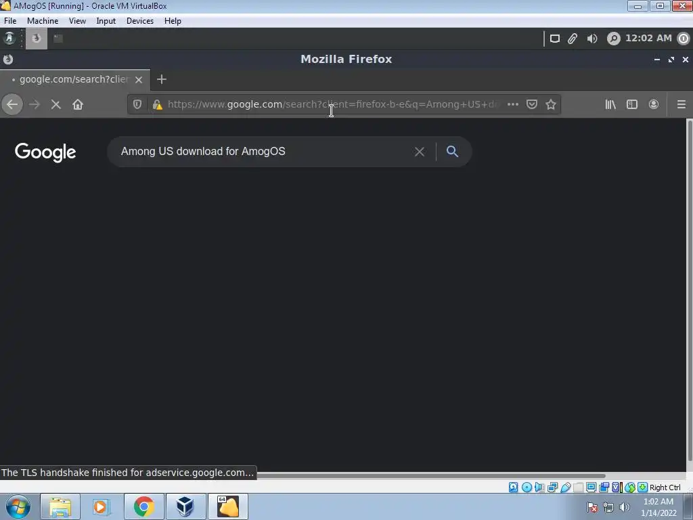Open VirtualBox Machine menu
Screen dimensions: 693x520
pos(43,21)
